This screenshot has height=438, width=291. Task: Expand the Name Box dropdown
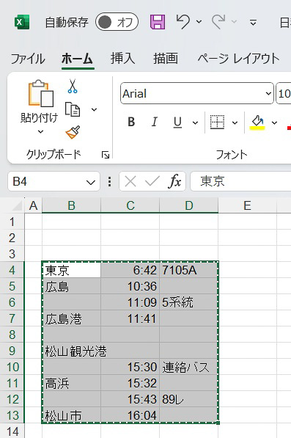pos(91,182)
